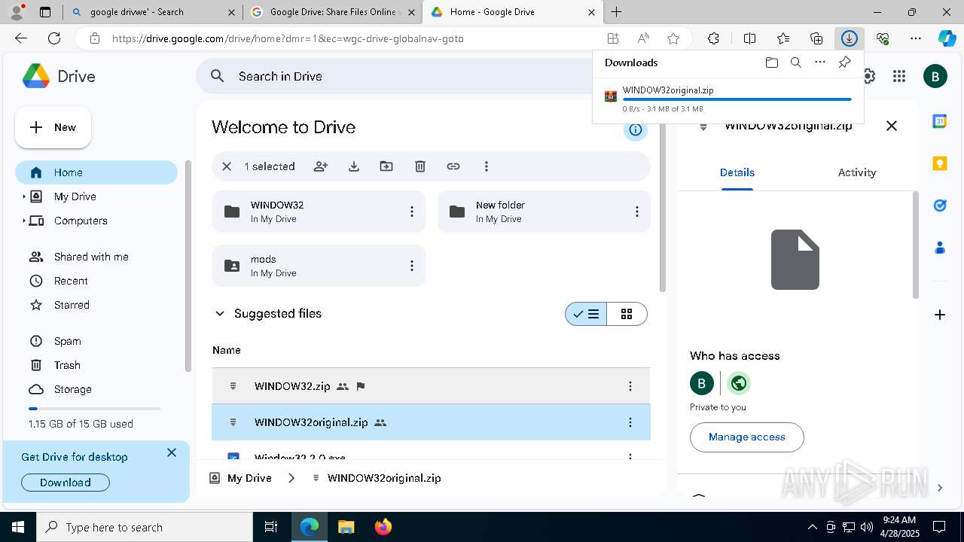Switch to 'google drivwe' - Search browser tab
The height and width of the screenshot is (542, 964).
tap(152, 12)
